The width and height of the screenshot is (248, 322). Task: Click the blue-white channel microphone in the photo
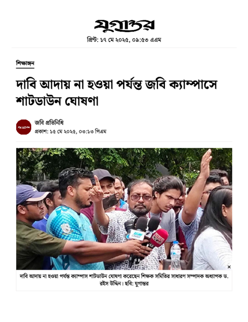[x=136, y=235]
